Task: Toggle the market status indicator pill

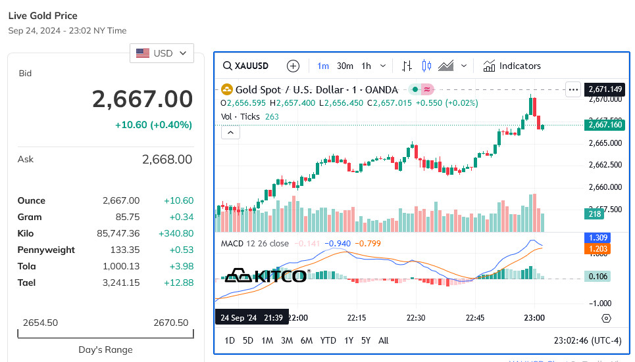Action: (420, 89)
